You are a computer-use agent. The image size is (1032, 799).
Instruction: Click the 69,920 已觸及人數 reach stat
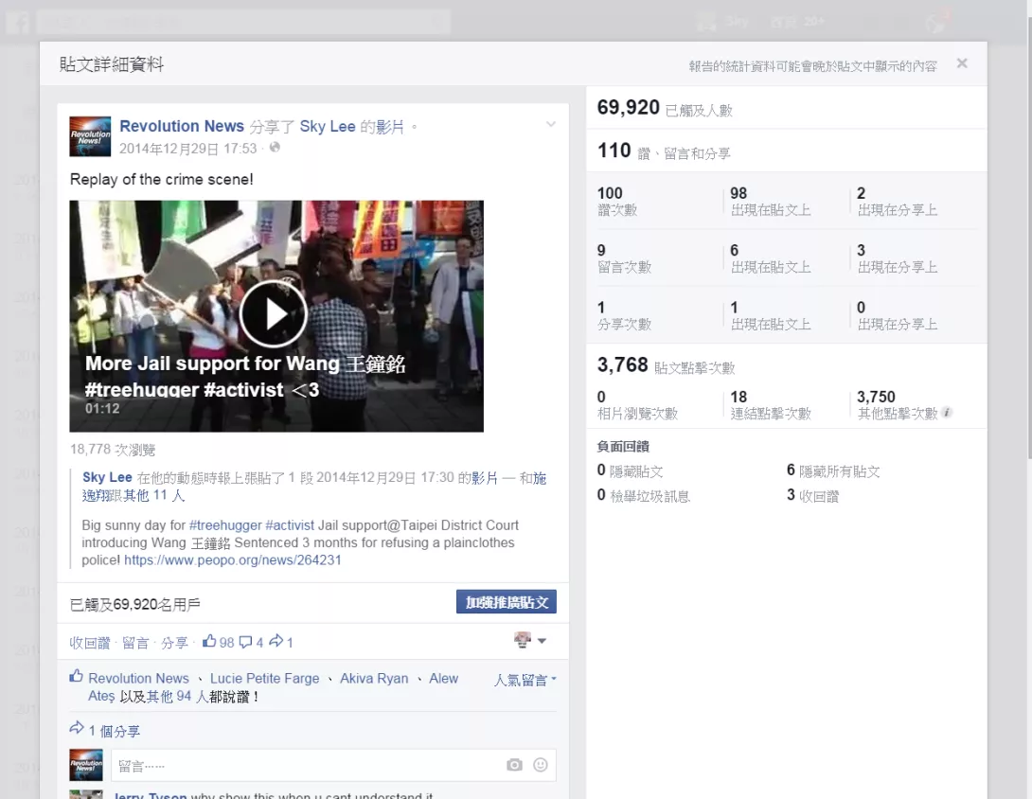665,108
